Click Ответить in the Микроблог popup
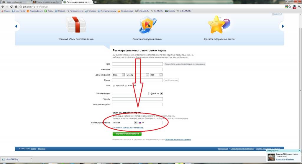The width and height of the screenshot is (302, 164). (x=280, y=159)
